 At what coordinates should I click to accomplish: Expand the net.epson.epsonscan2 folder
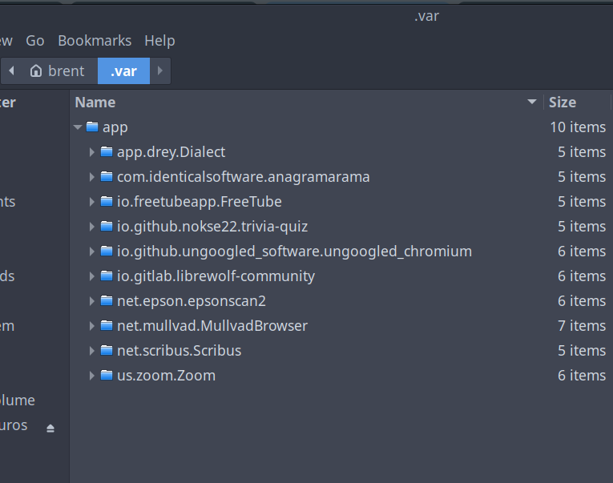coord(92,301)
